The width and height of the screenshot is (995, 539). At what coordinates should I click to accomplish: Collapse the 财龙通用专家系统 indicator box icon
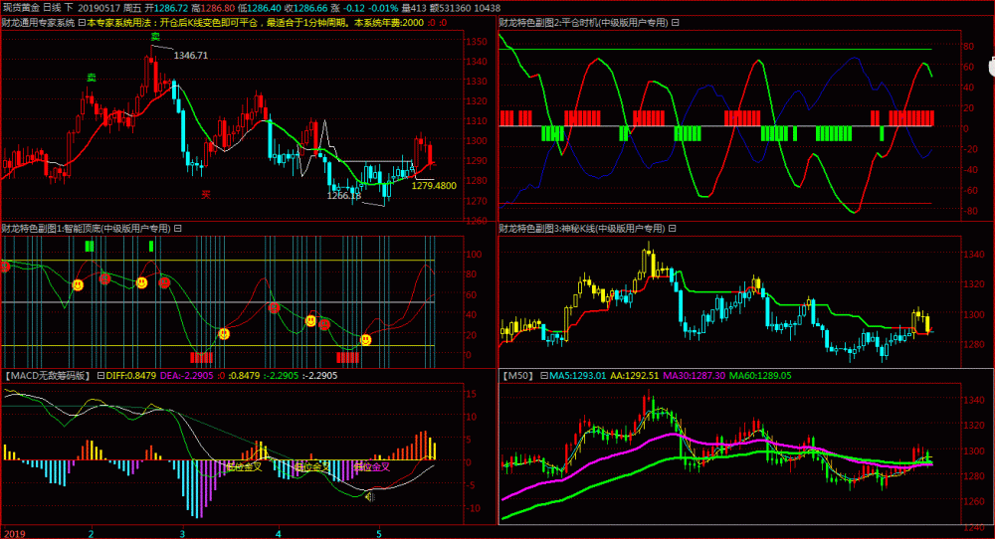tap(82, 23)
